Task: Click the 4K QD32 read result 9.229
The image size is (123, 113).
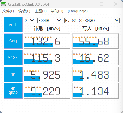Action: pyautogui.click(x=47, y=91)
